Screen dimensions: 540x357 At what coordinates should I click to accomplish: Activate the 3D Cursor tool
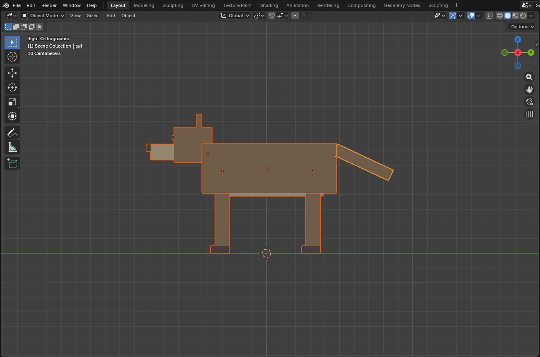pyautogui.click(x=12, y=57)
